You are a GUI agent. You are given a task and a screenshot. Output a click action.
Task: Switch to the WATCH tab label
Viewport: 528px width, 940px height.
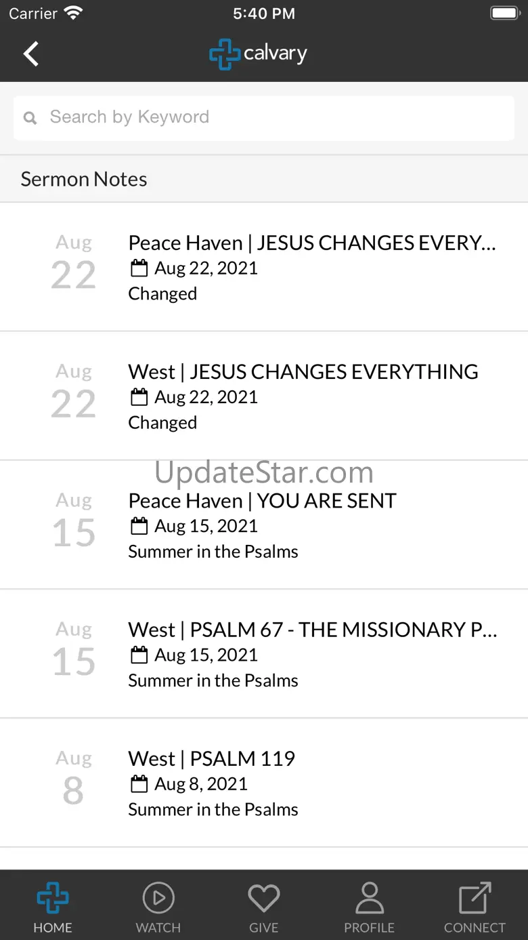coord(158,928)
